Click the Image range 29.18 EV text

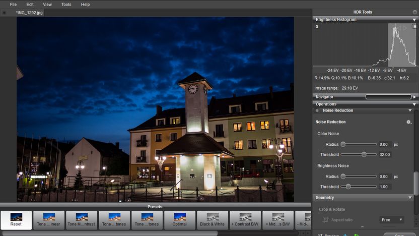(336, 88)
